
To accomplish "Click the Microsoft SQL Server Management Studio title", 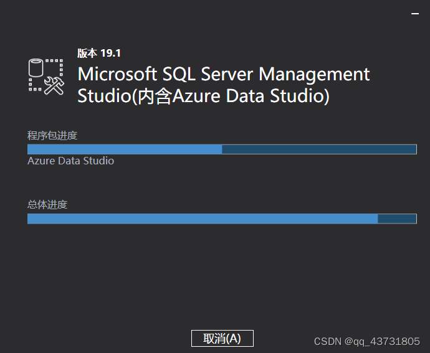I will [224, 85].
